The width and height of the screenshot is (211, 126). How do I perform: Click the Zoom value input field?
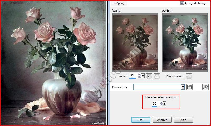[133, 76]
